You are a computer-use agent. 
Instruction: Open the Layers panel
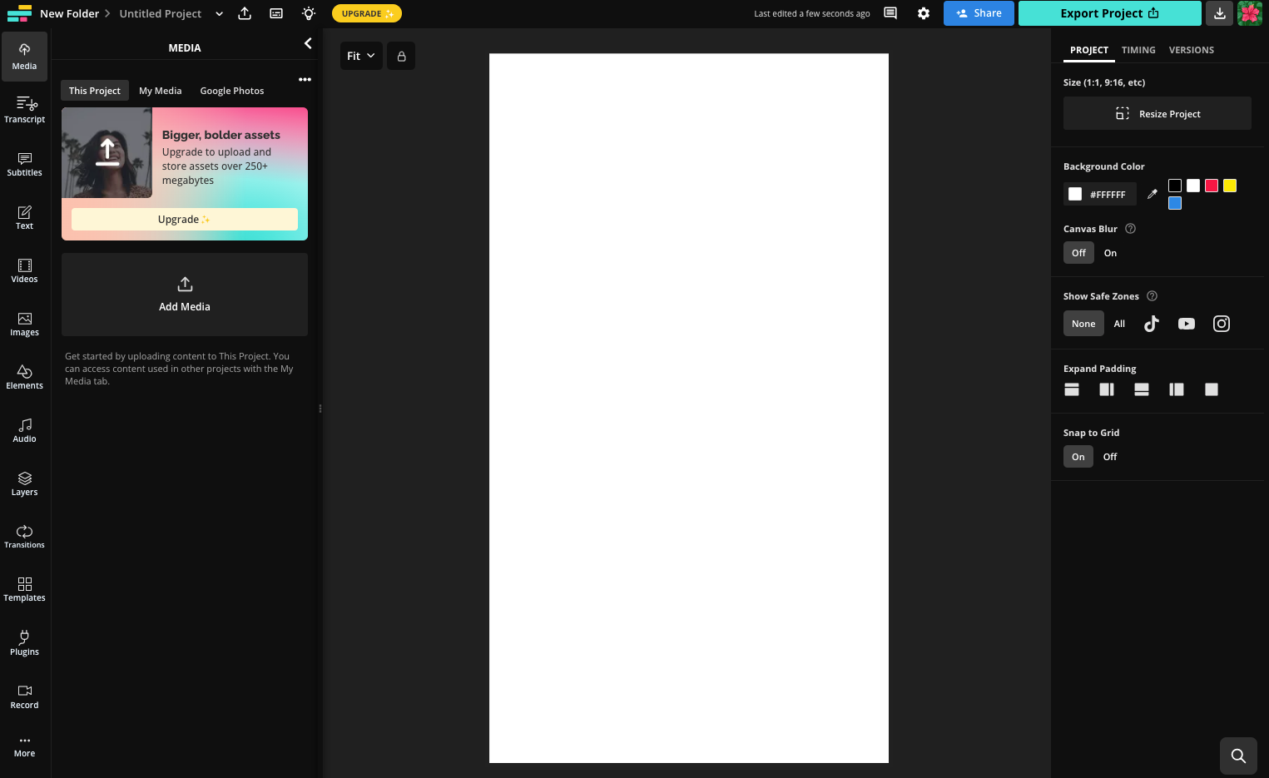click(x=24, y=483)
